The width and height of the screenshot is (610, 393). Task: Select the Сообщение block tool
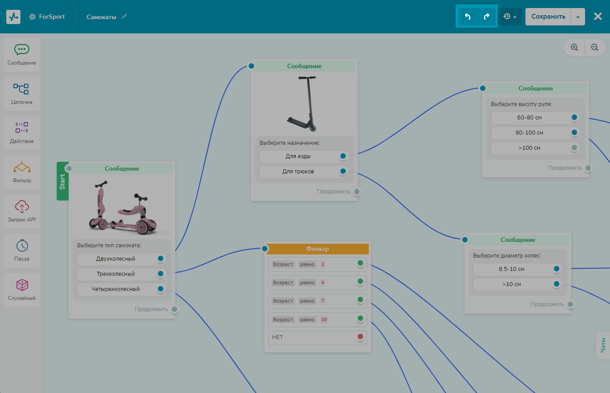click(x=22, y=55)
